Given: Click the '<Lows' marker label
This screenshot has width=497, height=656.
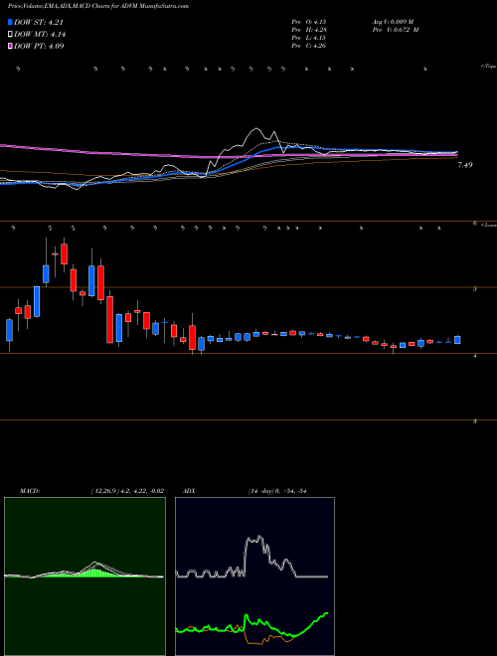Looking at the screenshot, I should [x=488, y=225].
